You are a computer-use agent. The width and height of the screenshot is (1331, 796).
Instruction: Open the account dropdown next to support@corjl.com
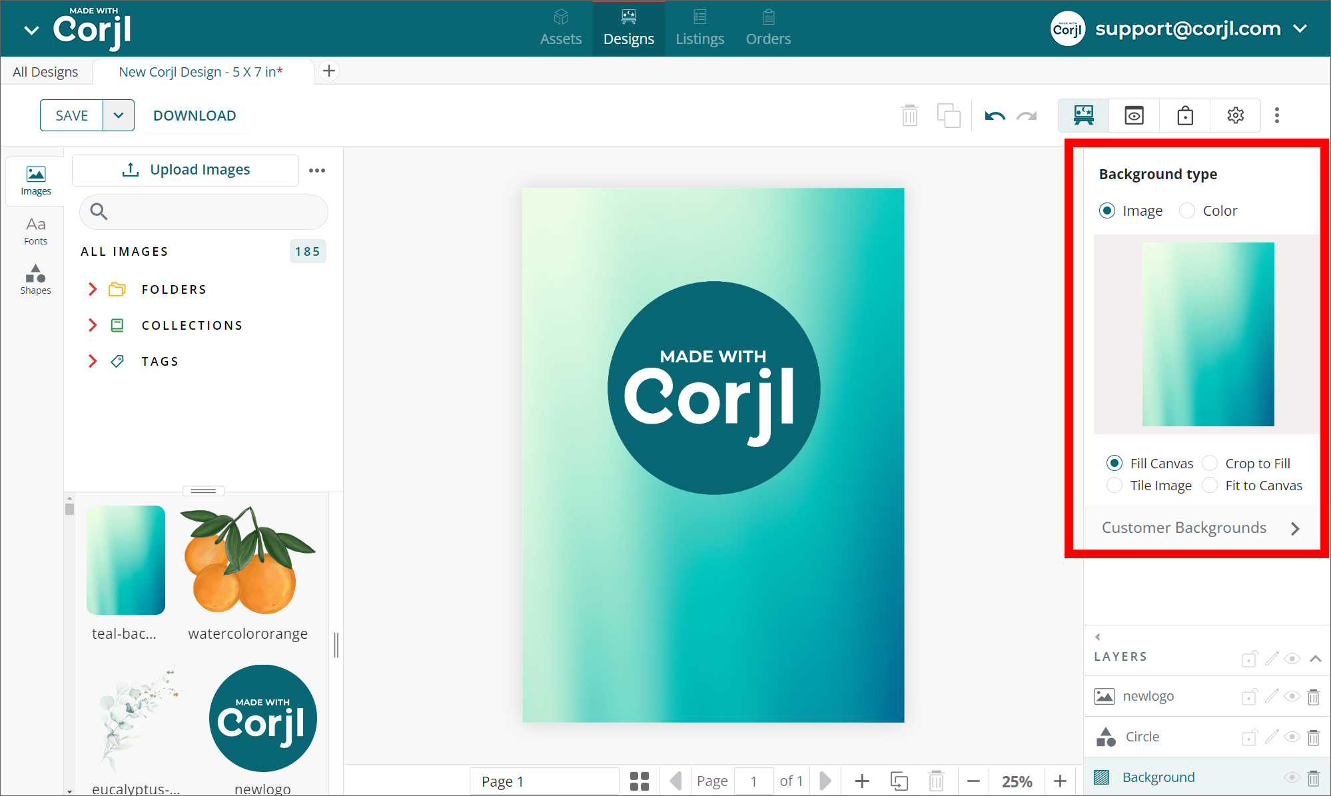[x=1300, y=29]
